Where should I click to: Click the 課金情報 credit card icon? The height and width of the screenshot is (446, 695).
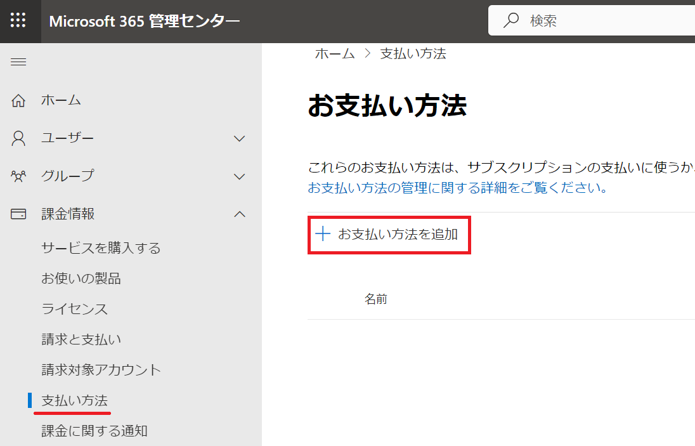click(x=18, y=214)
